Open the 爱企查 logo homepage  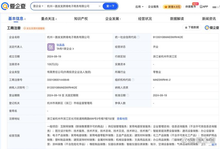pos(13,6)
